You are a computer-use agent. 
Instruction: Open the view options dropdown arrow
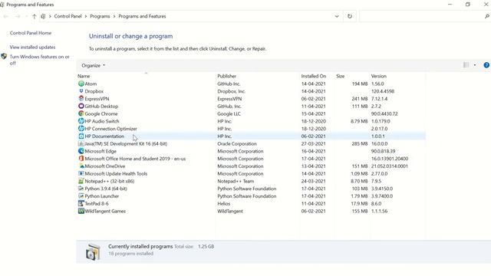[475, 65]
